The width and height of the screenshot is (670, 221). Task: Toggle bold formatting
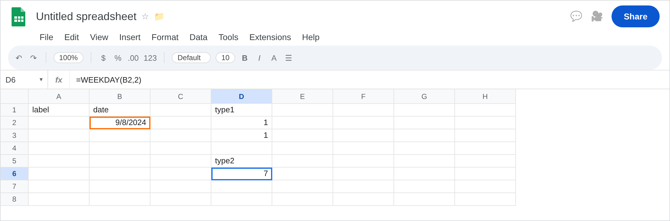click(245, 58)
